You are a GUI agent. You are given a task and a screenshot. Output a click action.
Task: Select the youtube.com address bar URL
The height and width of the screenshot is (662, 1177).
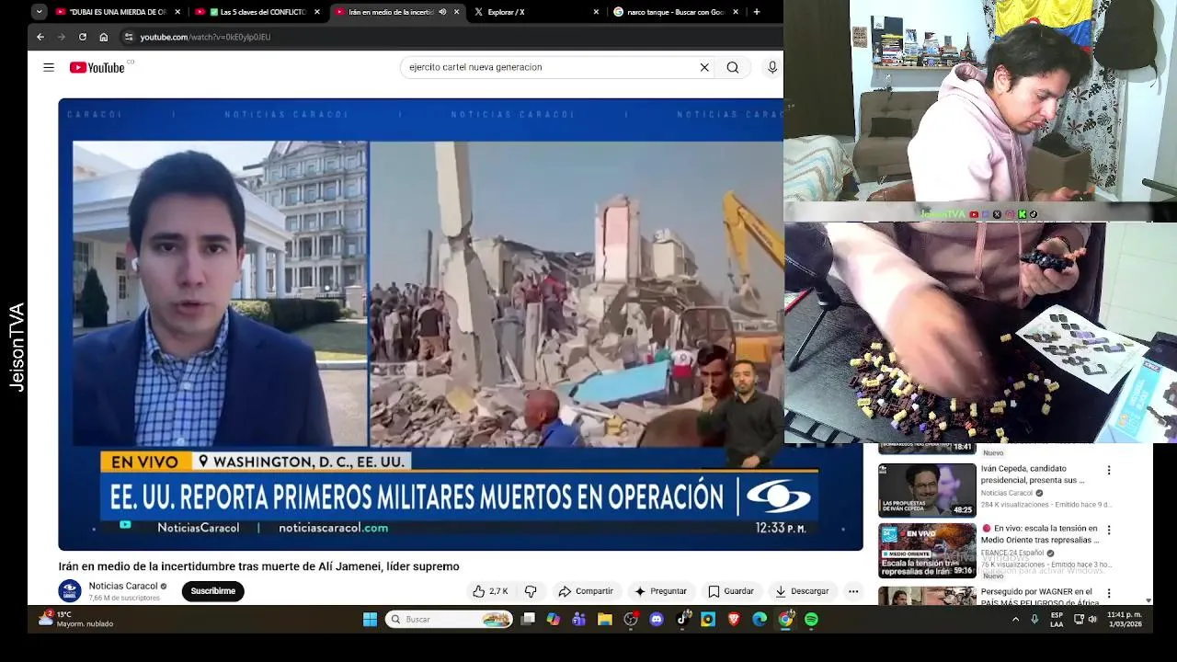[205, 37]
